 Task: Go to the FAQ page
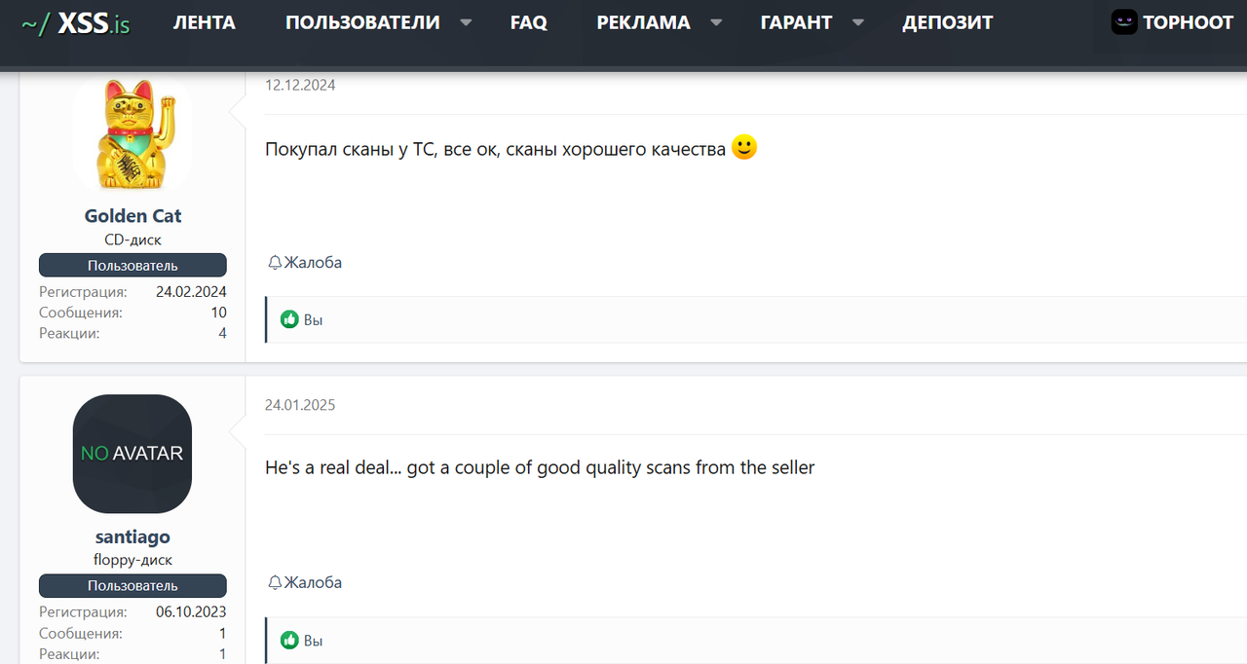[x=528, y=22]
